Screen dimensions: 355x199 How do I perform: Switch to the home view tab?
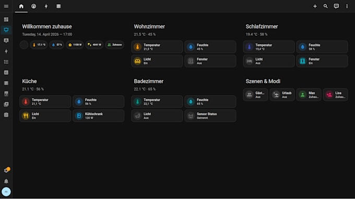pyautogui.click(x=21, y=6)
